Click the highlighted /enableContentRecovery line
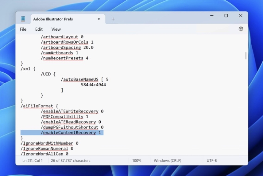Image resolution: width=263 pixels, height=176 pixels. click(71, 132)
